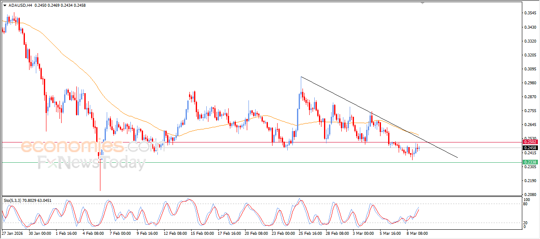Click the 5 Mar 16:00 time label
Screen dimensions: 540x239
(390, 233)
